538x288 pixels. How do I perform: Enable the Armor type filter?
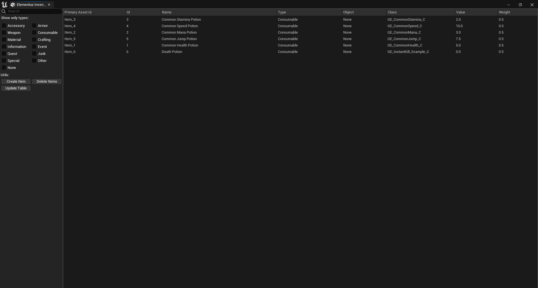coord(34,25)
